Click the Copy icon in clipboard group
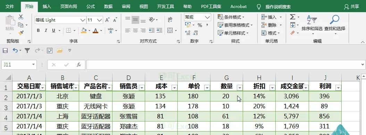This screenshot has height=135, width=366. [x=21, y=25]
